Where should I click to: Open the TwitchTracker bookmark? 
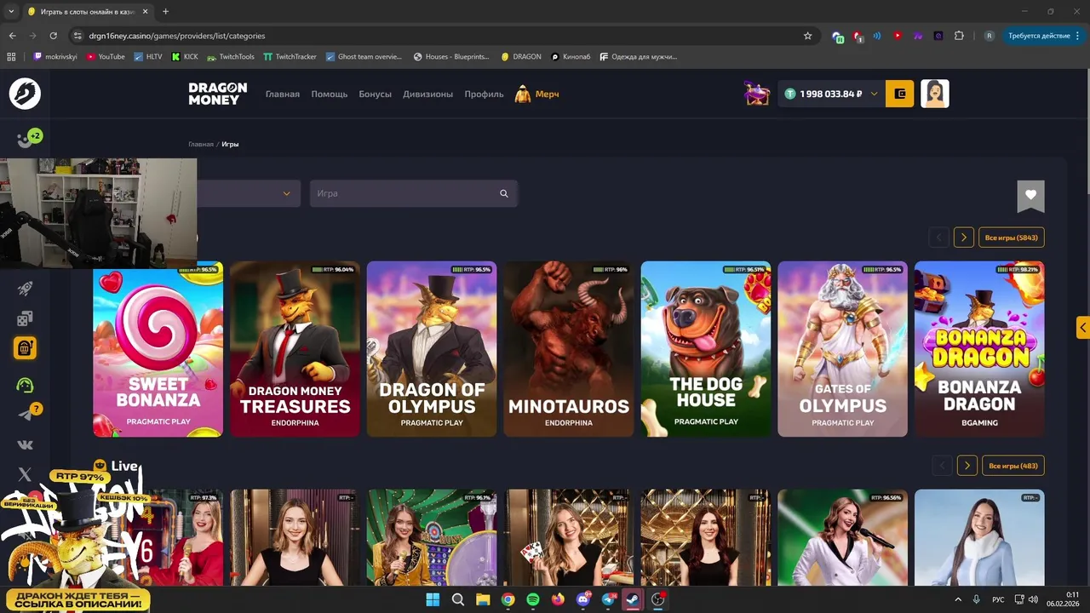click(x=290, y=57)
